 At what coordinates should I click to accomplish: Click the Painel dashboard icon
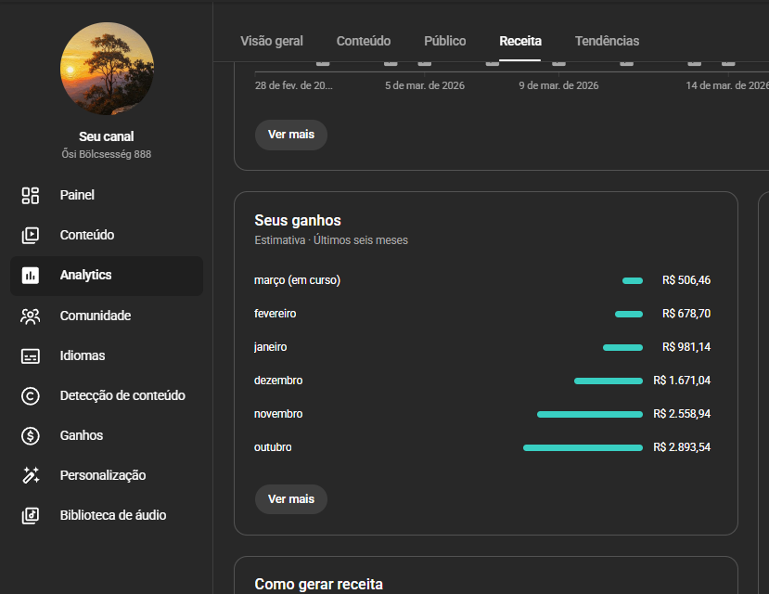tap(31, 195)
